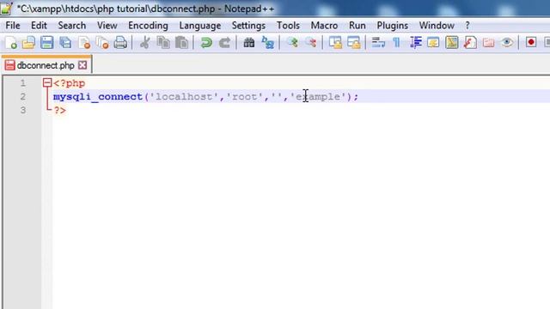This screenshot has width=550, height=309.
Task: Close the dbconnect.php tab
Action: click(x=82, y=65)
